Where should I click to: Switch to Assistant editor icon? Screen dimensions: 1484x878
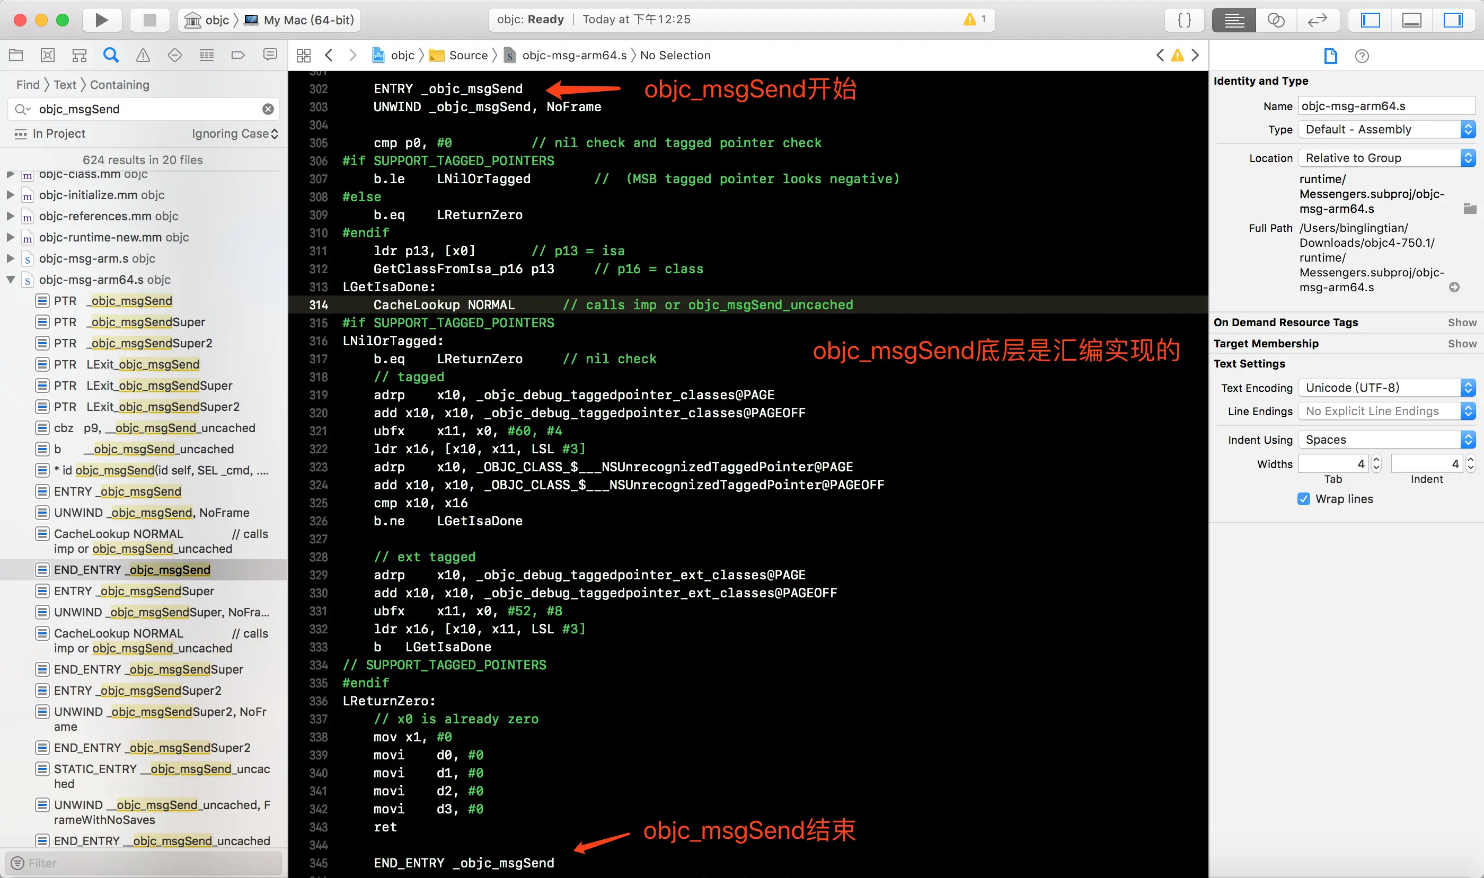[x=1275, y=20]
